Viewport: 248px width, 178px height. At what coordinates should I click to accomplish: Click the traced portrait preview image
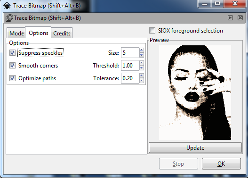[195, 93]
